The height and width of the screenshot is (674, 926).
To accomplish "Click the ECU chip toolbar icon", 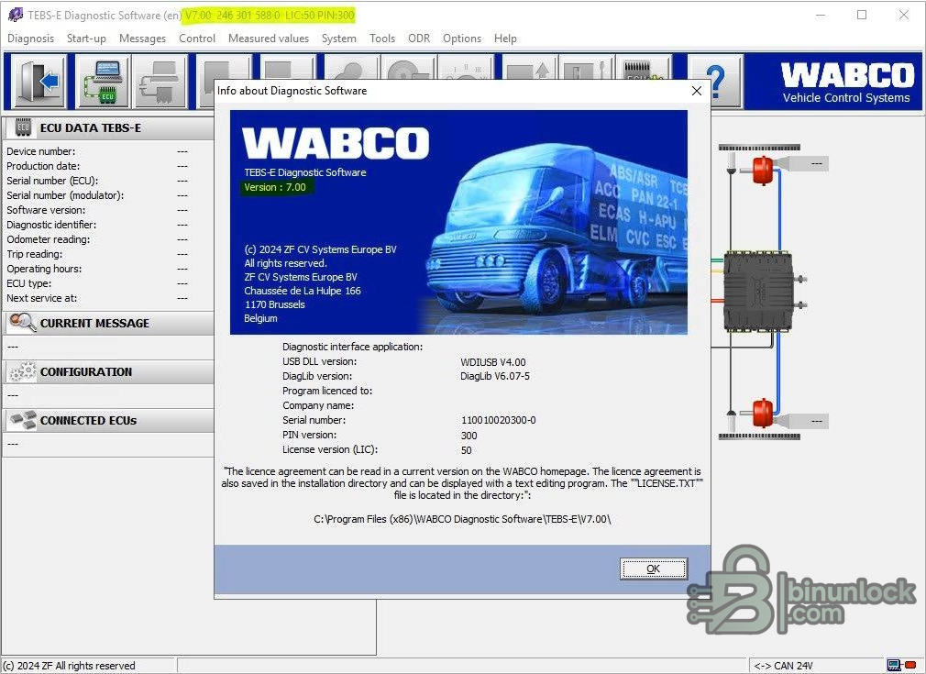I will coord(645,68).
